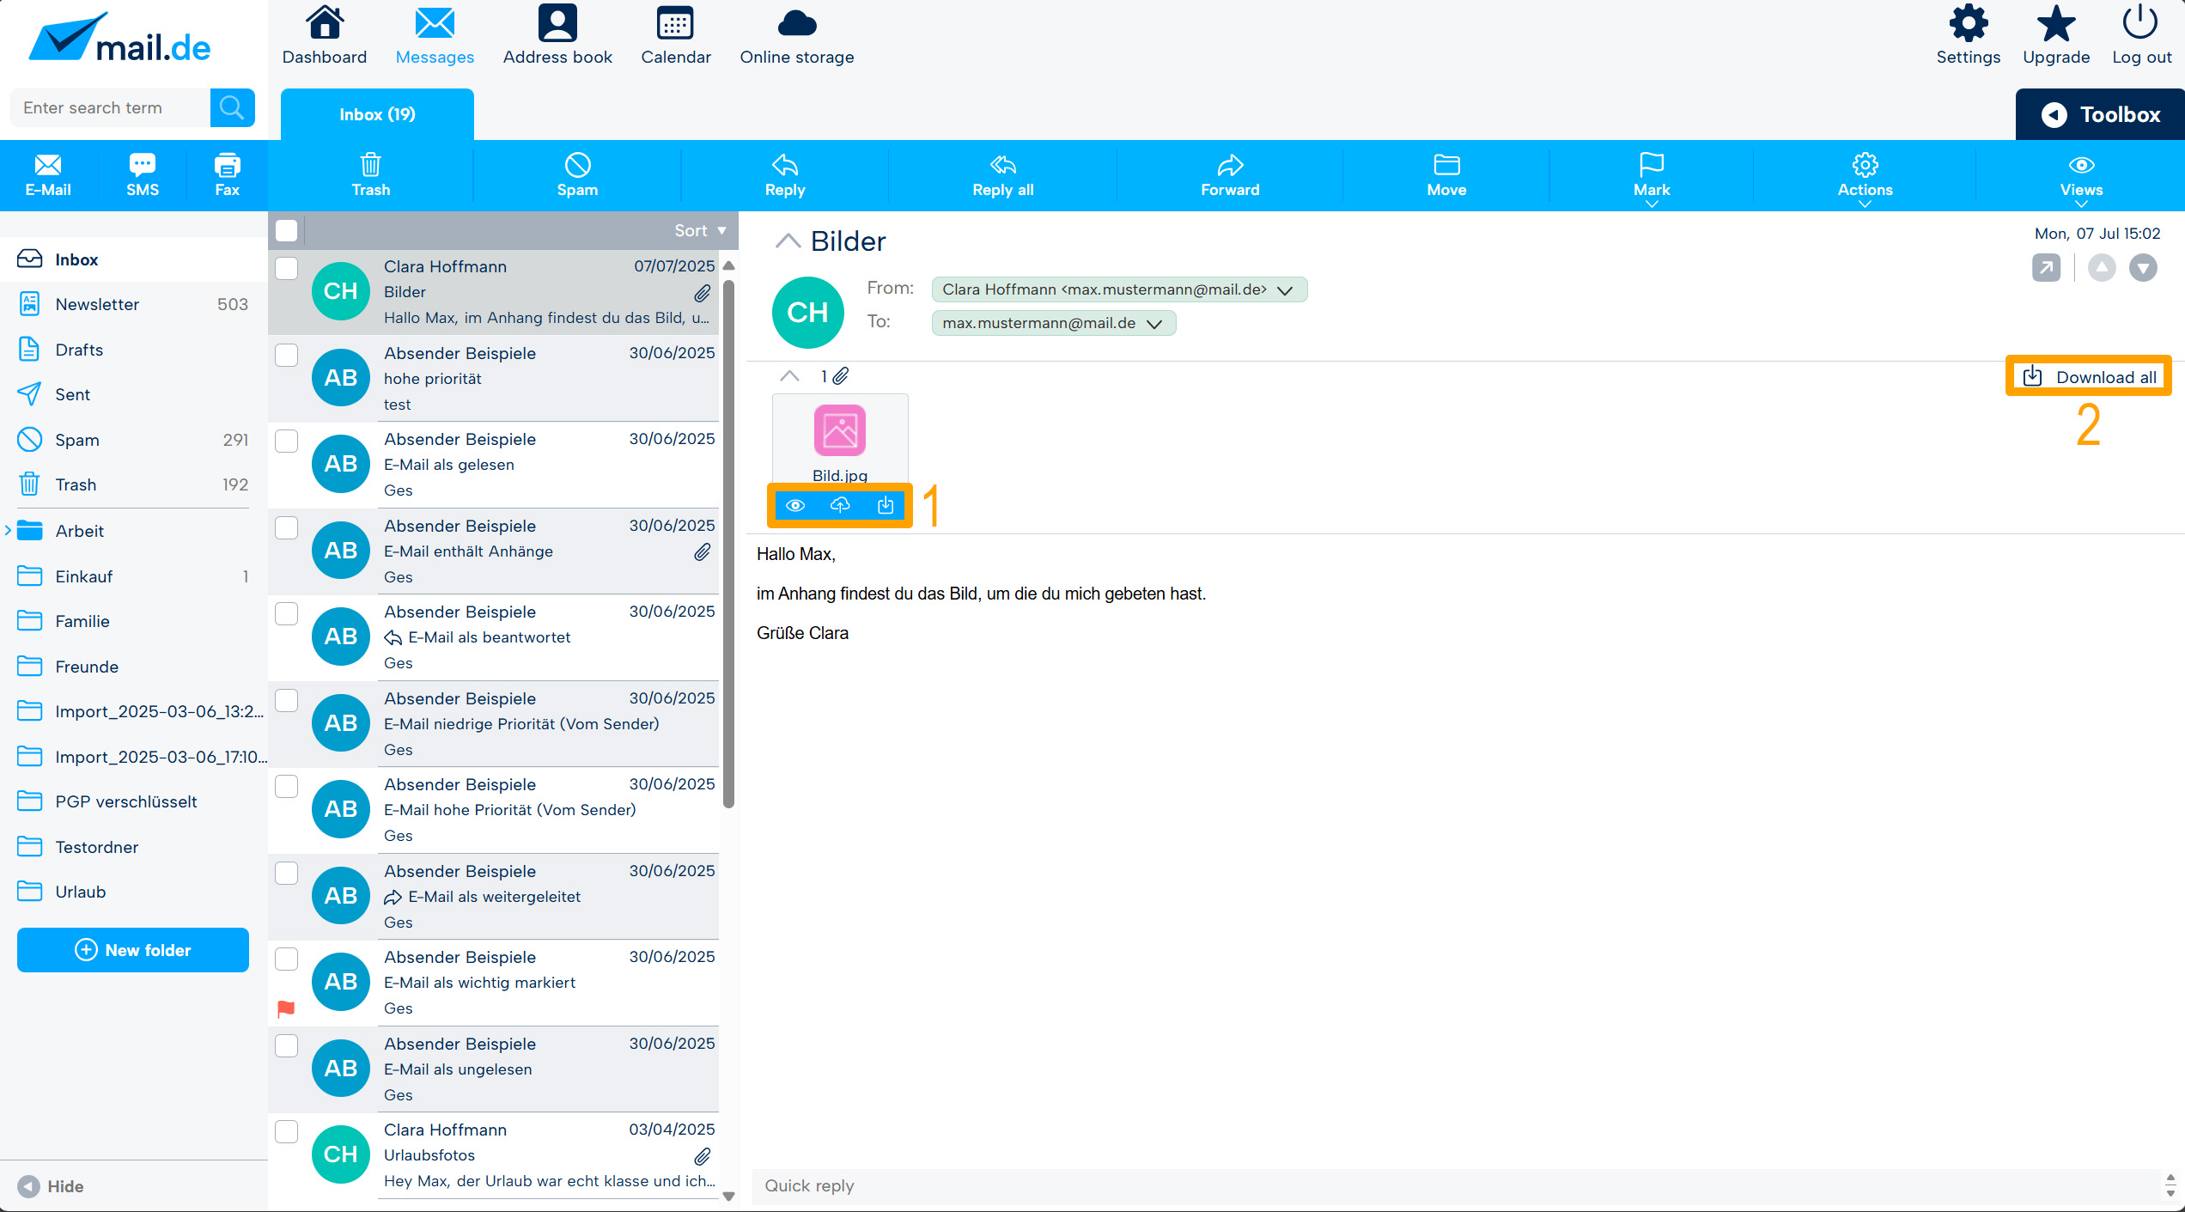This screenshot has width=2185, height=1212.
Task: Check the hohe priorität message checkbox
Action: [x=286, y=355]
